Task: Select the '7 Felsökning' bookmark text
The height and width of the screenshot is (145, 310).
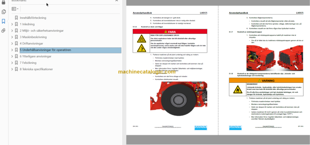Action: pos(28,63)
